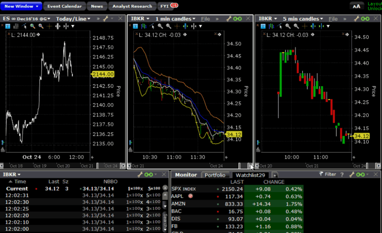This screenshot has height=233, width=382.
Task: Open the 5 min candles dropdown
Action: coord(303,19)
